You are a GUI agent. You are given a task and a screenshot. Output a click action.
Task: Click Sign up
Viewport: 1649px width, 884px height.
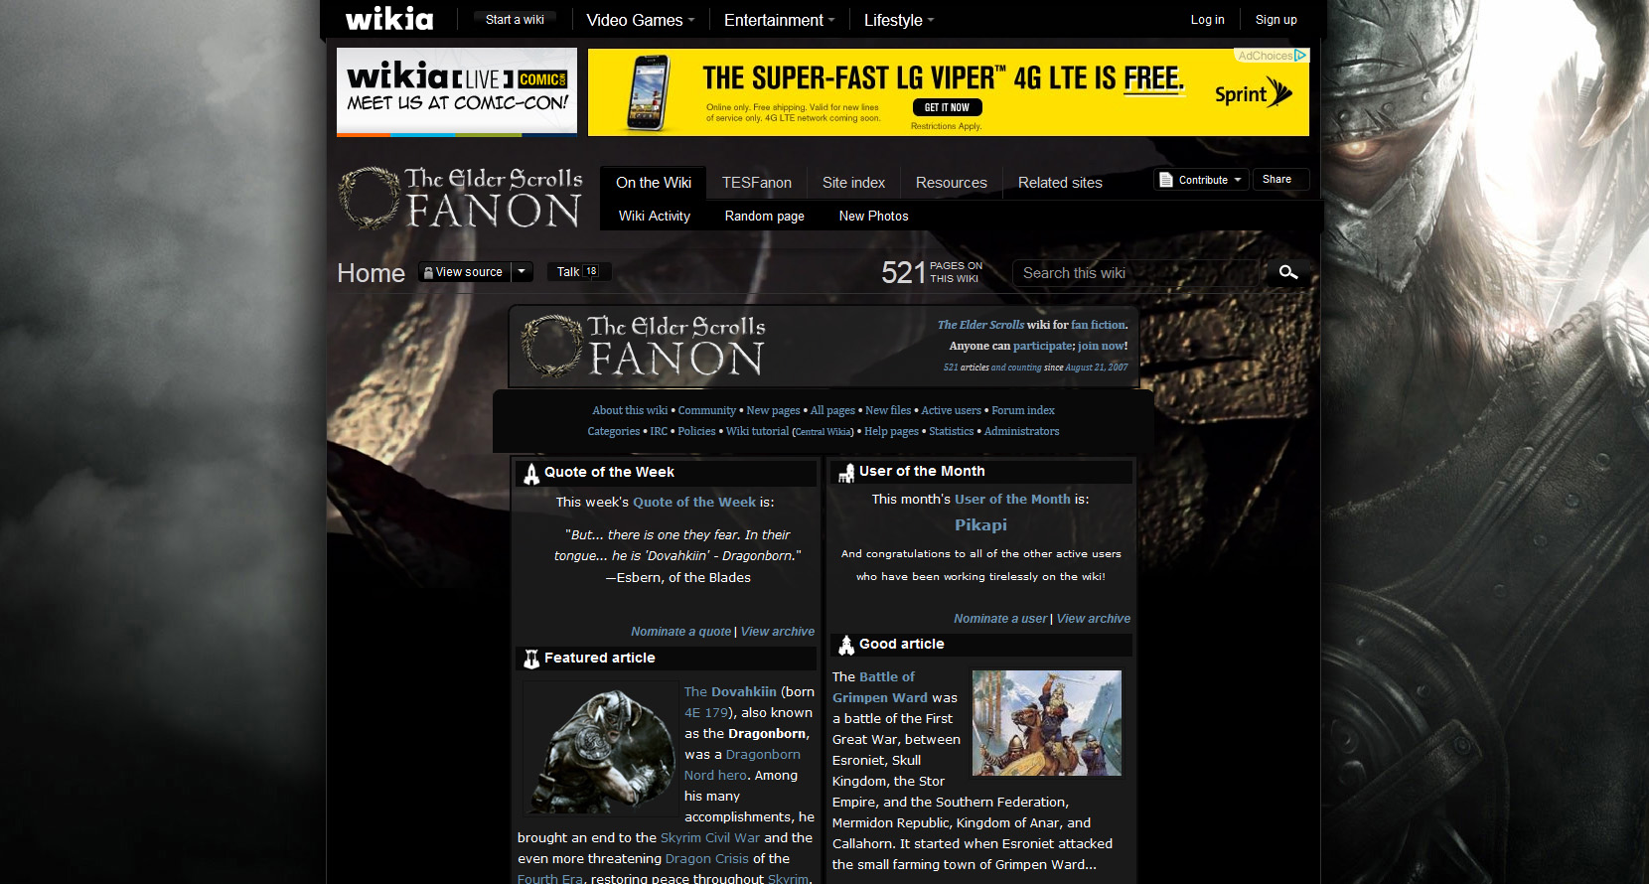pyautogui.click(x=1276, y=20)
